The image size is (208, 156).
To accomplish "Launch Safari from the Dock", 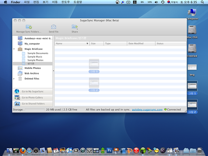I will tap(29, 151).
